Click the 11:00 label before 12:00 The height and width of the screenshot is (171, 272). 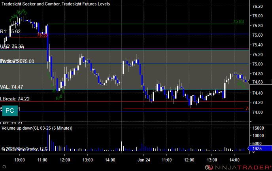tap(42, 160)
